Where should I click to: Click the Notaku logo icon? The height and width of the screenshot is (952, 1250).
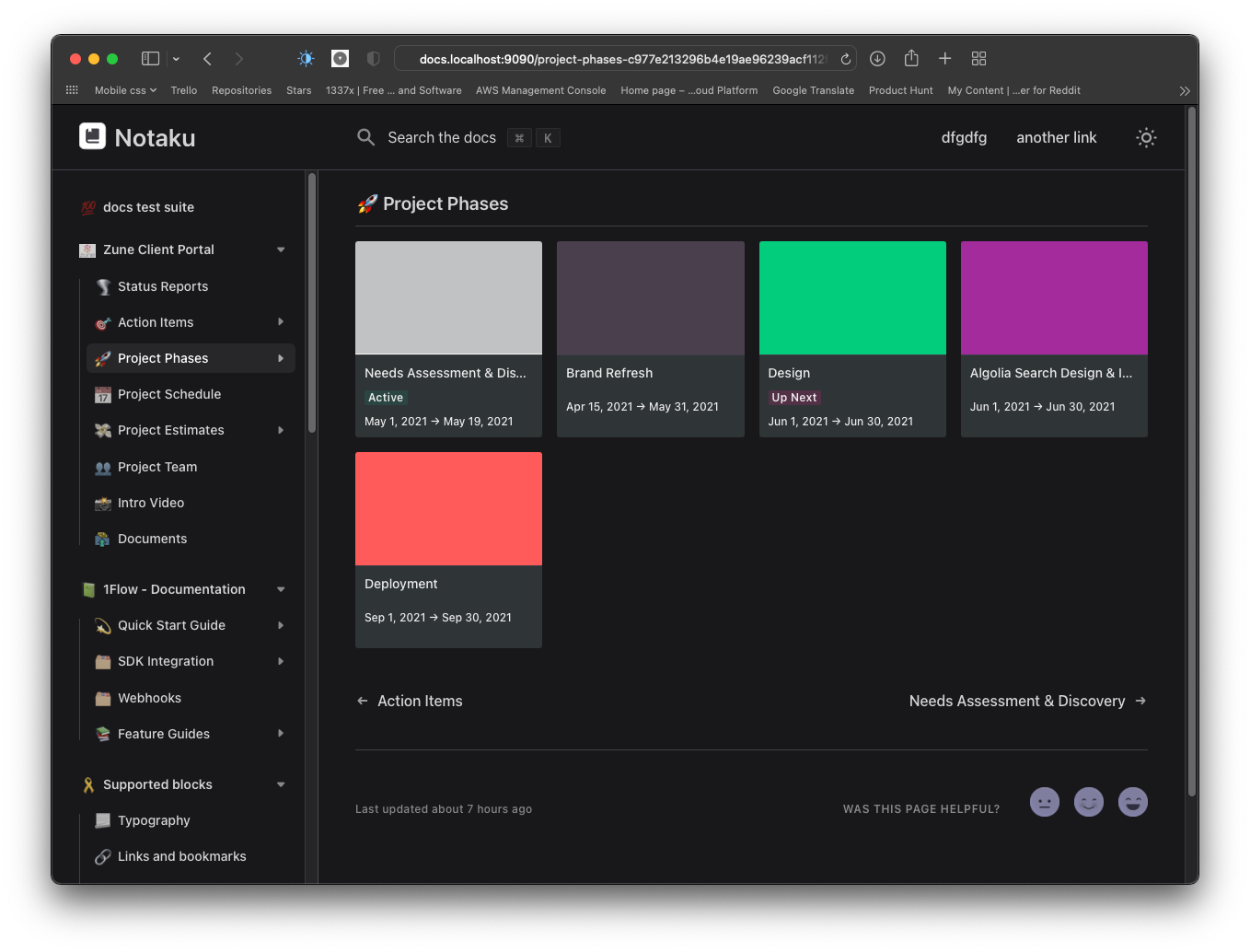coord(92,136)
